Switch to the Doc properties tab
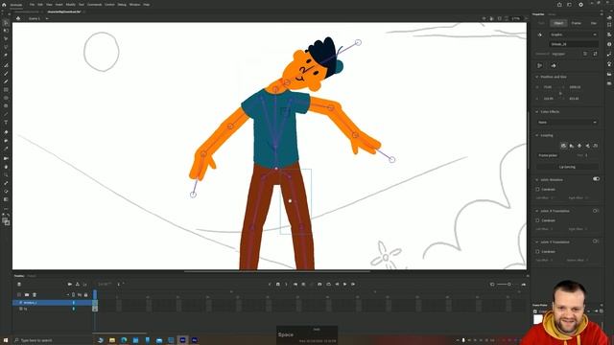This screenshot has height=345, width=614. 594,23
